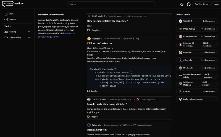This screenshot has width=221, height=137.
Task: Click the Explore all communities compass icon
Action: click(x=180, y=99)
